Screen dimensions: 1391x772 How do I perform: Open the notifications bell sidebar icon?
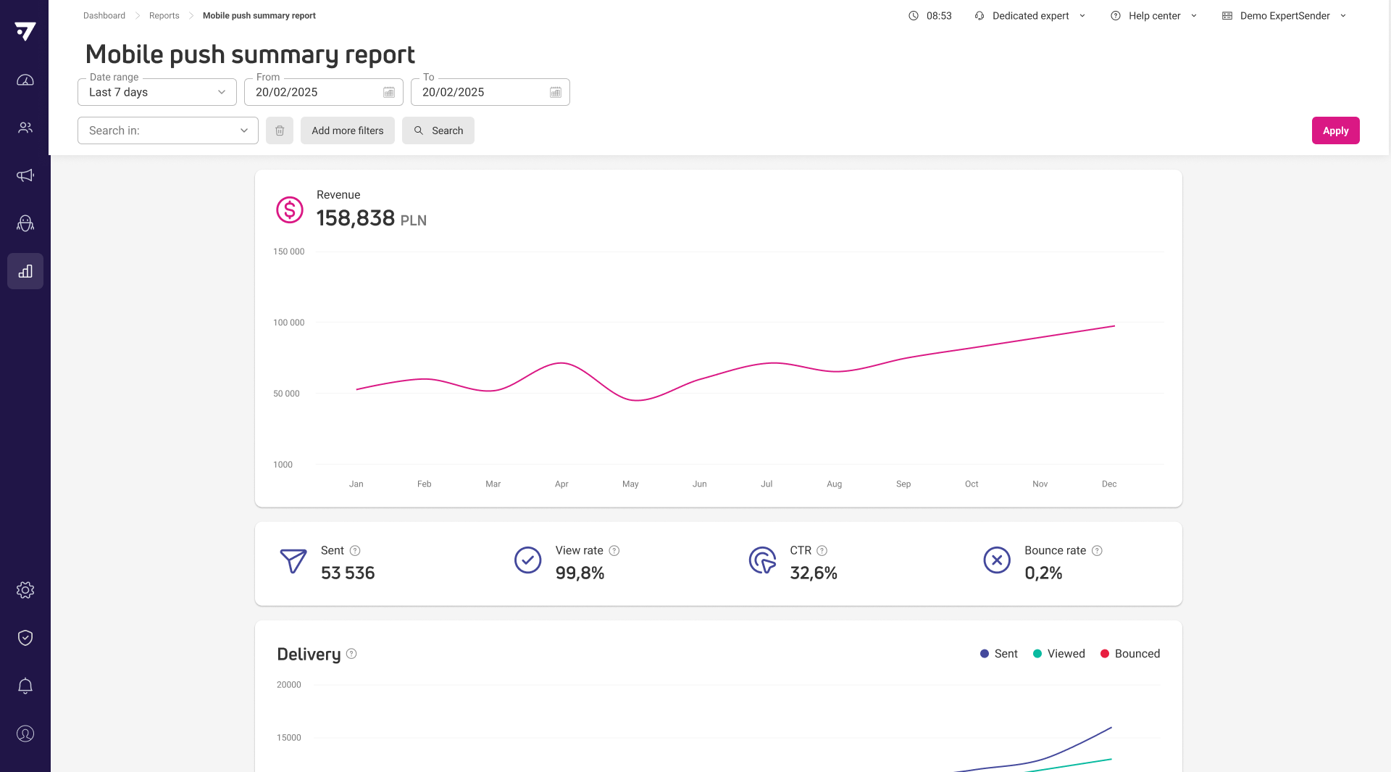coord(25,686)
